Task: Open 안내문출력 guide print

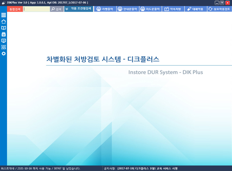Action: point(127,9)
